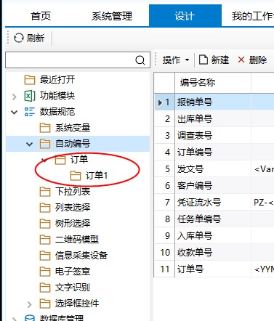Click the 新建 new document icon
The height and width of the screenshot is (321, 274).
pos(204,60)
